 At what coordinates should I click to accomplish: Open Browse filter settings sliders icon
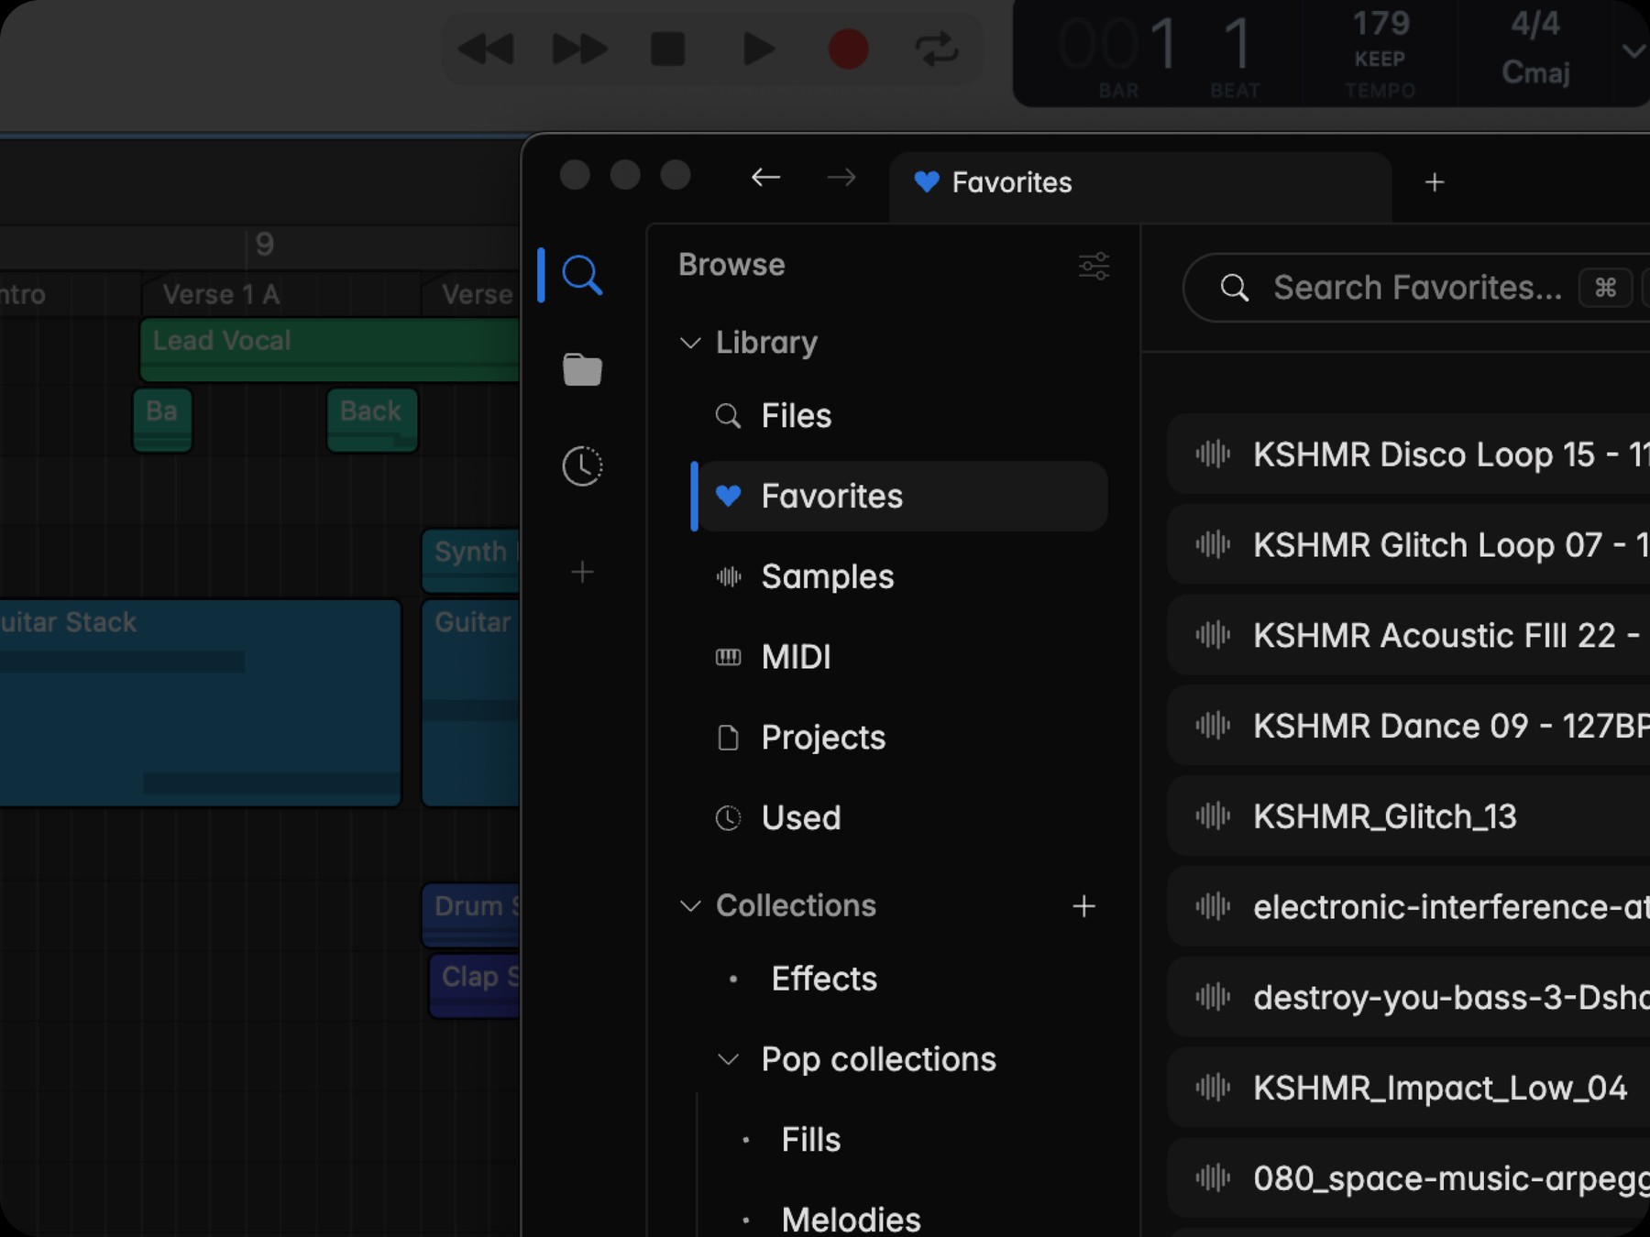(x=1094, y=266)
